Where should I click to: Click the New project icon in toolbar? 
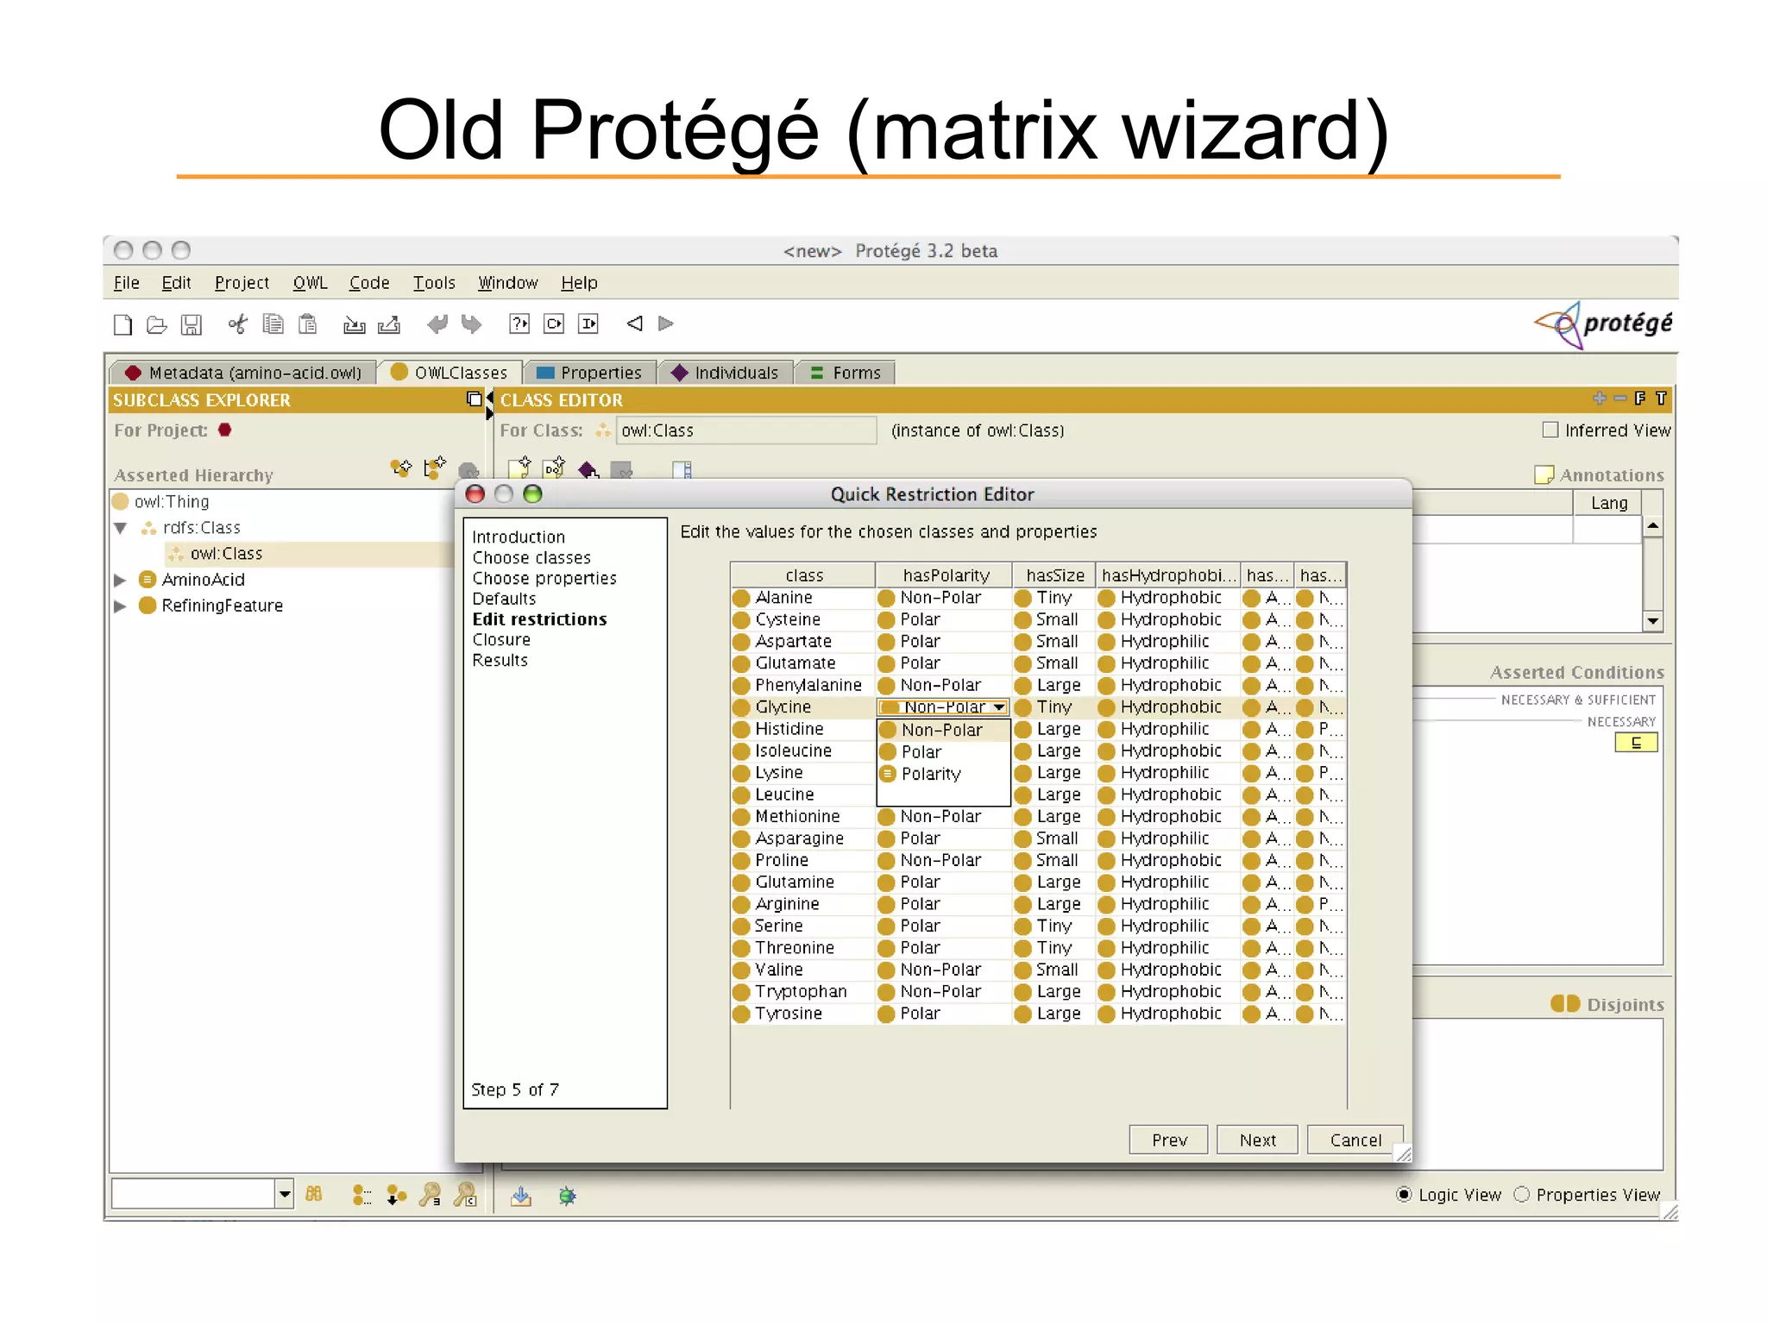point(123,324)
